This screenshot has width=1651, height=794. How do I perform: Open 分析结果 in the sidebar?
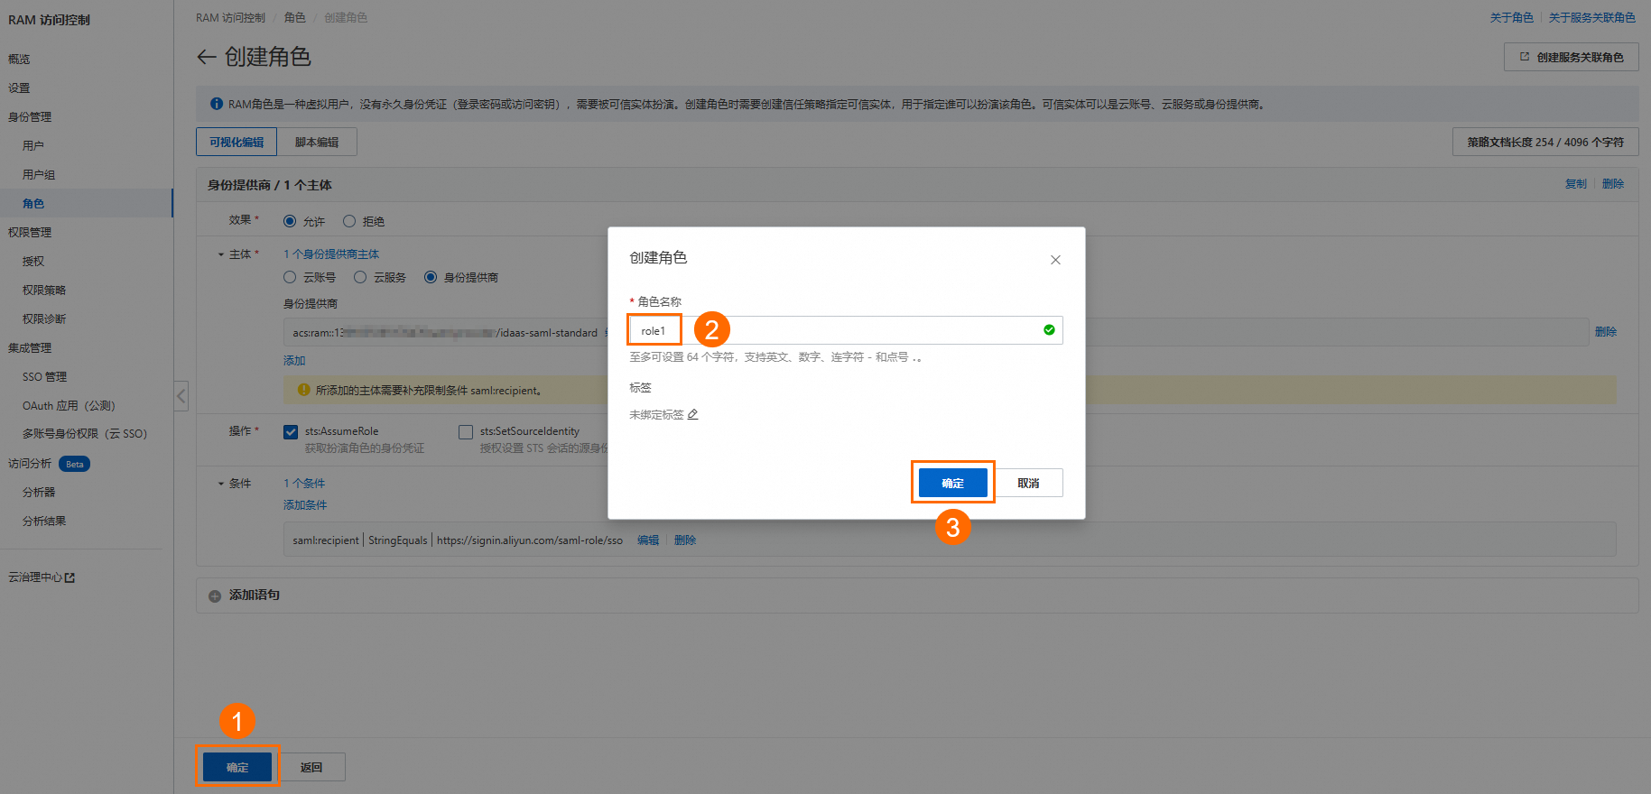click(44, 521)
